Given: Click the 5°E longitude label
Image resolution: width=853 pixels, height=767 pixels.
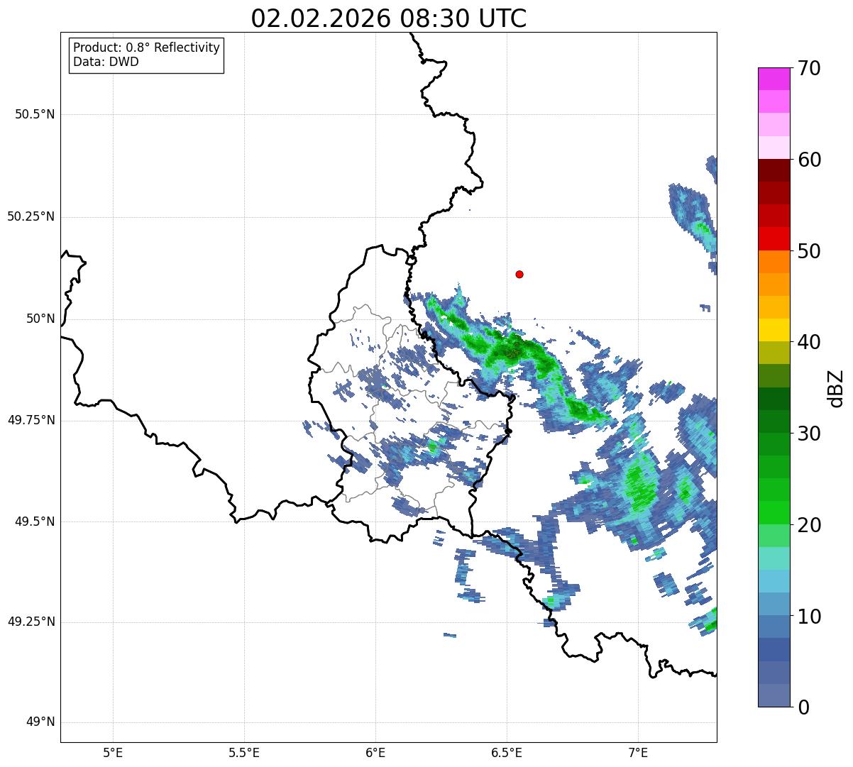Looking at the screenshot, I should (113, 753).
